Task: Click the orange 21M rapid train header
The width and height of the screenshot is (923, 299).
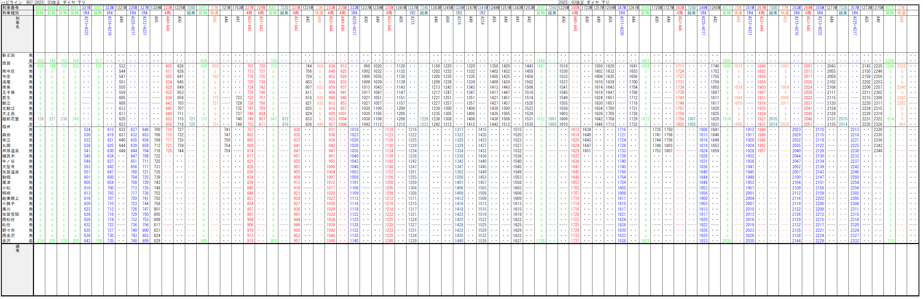Action: click(x=214, y=8)
